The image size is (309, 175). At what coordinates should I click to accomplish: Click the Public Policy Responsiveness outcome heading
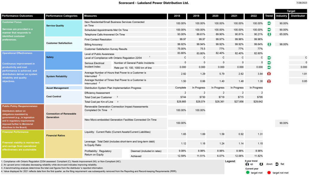point(20,106)
